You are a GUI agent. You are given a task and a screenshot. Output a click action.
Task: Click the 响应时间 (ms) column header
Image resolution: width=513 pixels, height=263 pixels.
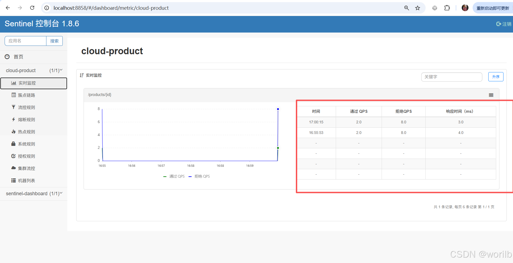(x=461, y=111)
